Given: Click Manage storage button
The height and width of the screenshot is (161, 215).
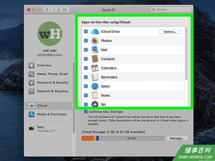Looking at the screenshot, I should pos(177,138).
